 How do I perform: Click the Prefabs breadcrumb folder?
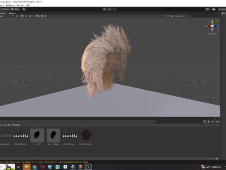[16, 125]
